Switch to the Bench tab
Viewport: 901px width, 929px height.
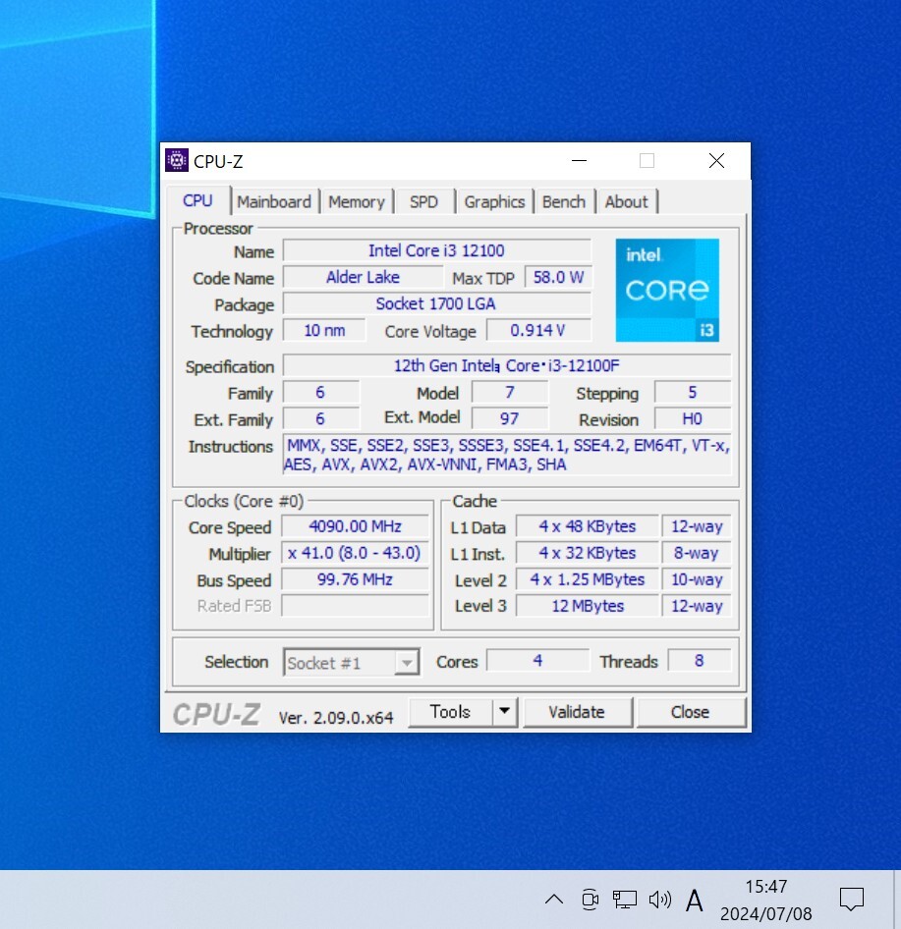[x=563, y=201]
